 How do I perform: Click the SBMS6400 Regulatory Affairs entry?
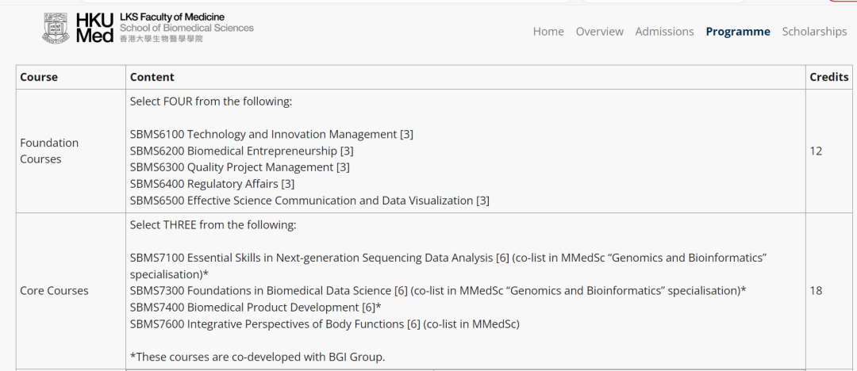tap(212, 184)
